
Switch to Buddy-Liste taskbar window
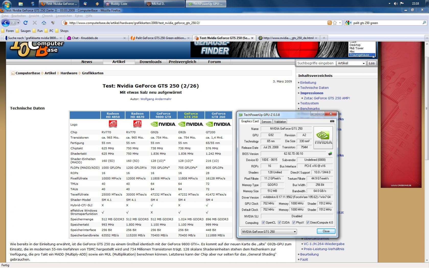[124, 4]
